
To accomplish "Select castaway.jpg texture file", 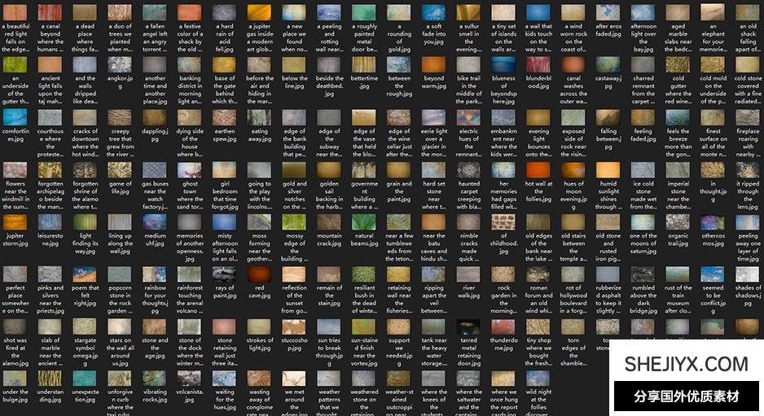I will 608,66.
